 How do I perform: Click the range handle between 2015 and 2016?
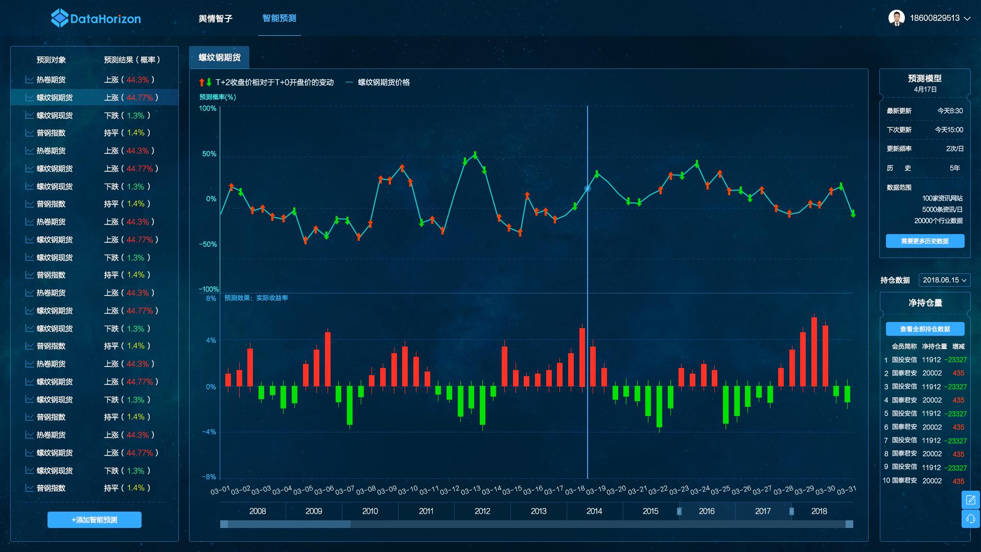point(679,511)
